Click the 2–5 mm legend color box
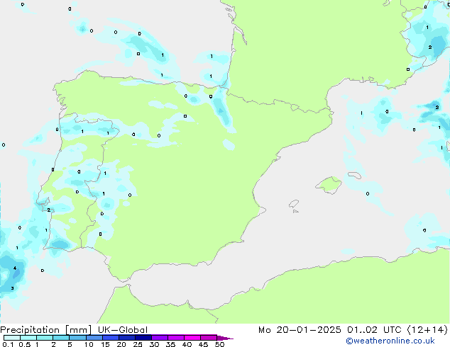Screen dimensions: 450x347 pyautogui.click(x=61, y=338)
